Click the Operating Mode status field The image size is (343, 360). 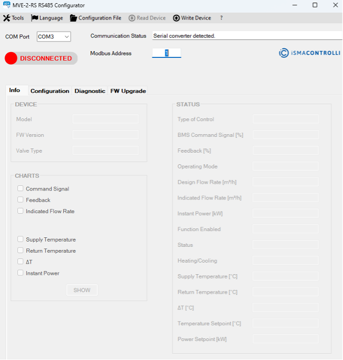pyautogui.click(x=286, y=166)
